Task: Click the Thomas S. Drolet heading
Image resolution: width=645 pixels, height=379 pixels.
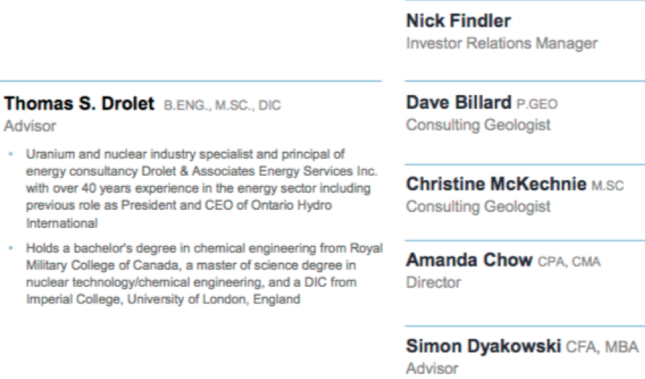Action: 79,104
